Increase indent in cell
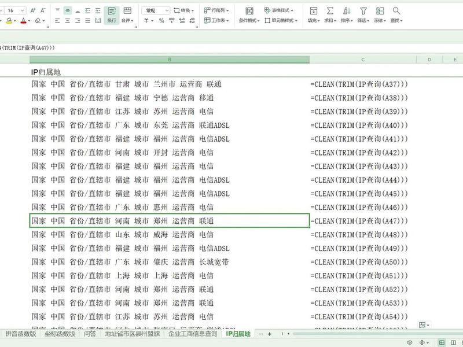The width and height of the screenshot is (463, 347). click(x=98, y=10)
